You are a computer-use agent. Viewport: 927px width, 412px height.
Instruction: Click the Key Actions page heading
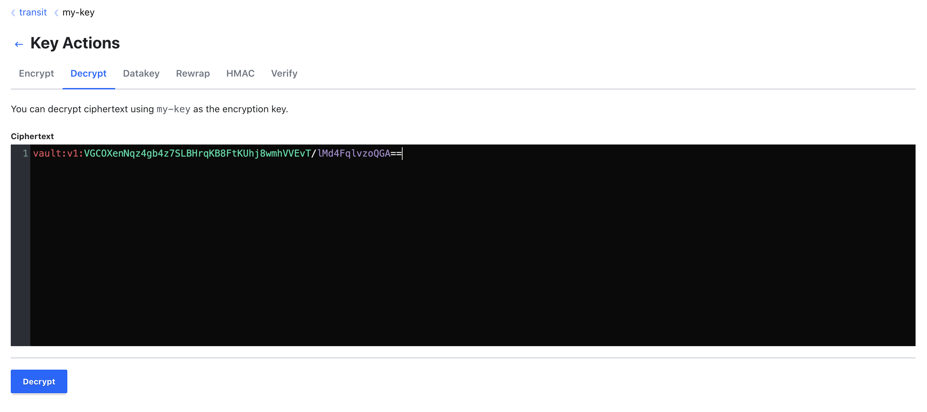pyautogui.click(x=74, y=43)
